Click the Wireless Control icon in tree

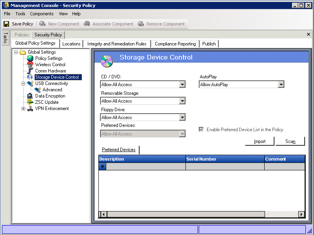tap(30, 65)
